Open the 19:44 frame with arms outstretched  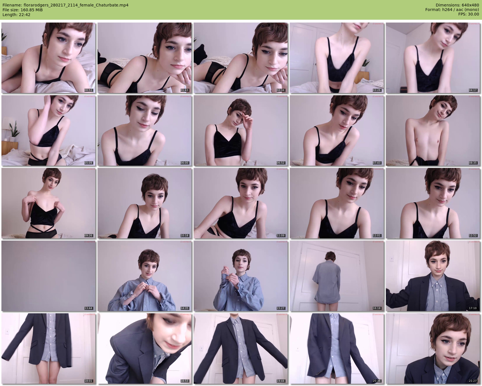tap(241, 349)
